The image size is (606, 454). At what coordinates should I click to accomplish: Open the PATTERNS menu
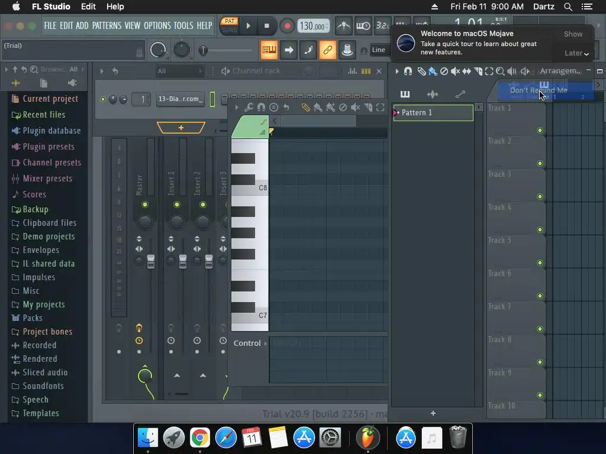tap(107, 26)
